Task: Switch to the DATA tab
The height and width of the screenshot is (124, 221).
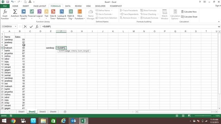Action: tap(68, 6)
